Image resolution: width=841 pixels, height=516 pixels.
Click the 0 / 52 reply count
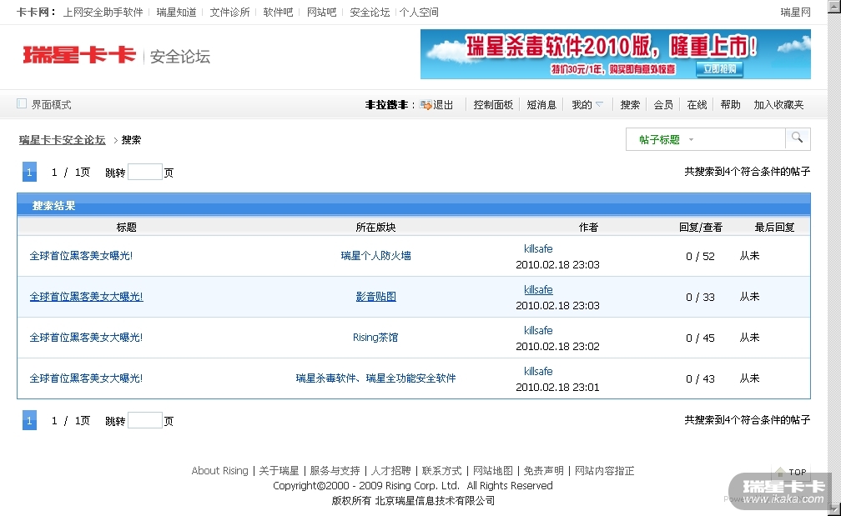coord(700,256)
